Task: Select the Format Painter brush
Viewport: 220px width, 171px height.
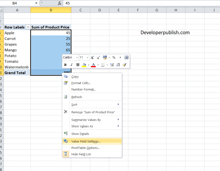Action: (124, 65)
